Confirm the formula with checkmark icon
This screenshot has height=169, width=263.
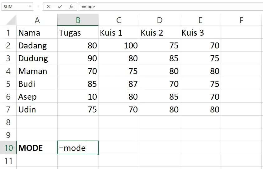60,7
